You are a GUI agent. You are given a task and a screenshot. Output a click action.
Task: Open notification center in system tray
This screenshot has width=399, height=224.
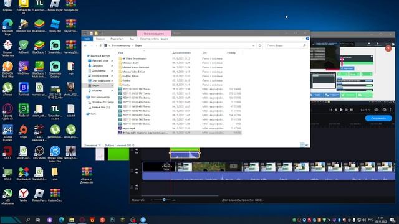[x=393, y=220]
